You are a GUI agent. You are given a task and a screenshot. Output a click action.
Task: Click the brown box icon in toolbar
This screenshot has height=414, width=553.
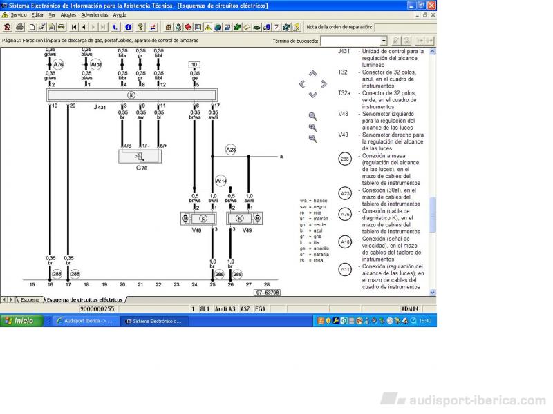pyautogui.click(x=169, y=27)
